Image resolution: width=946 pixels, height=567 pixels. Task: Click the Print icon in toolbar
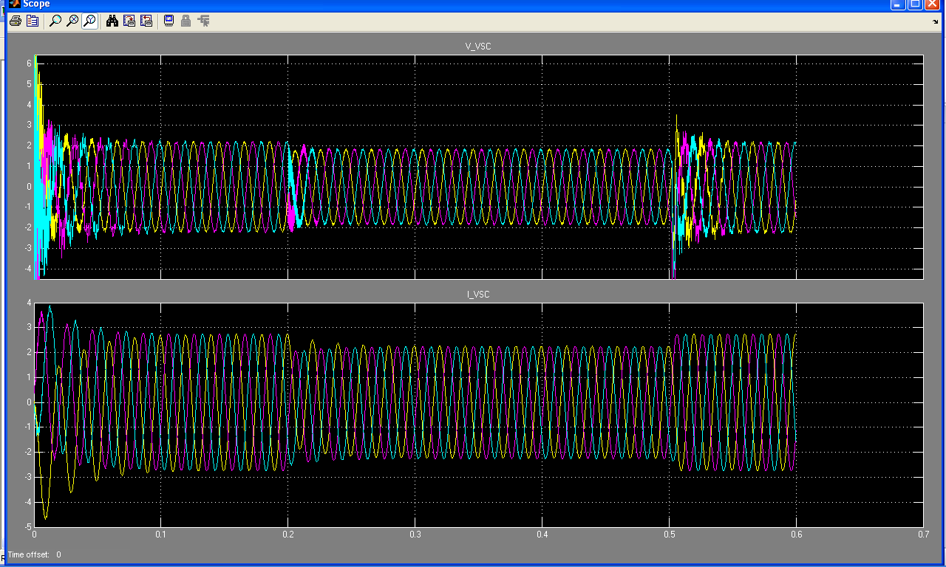pyautogui.click(x=15, y=21)
